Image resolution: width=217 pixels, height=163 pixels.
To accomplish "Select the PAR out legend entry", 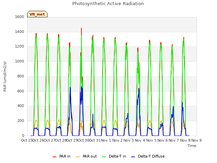I will (86, 156).
